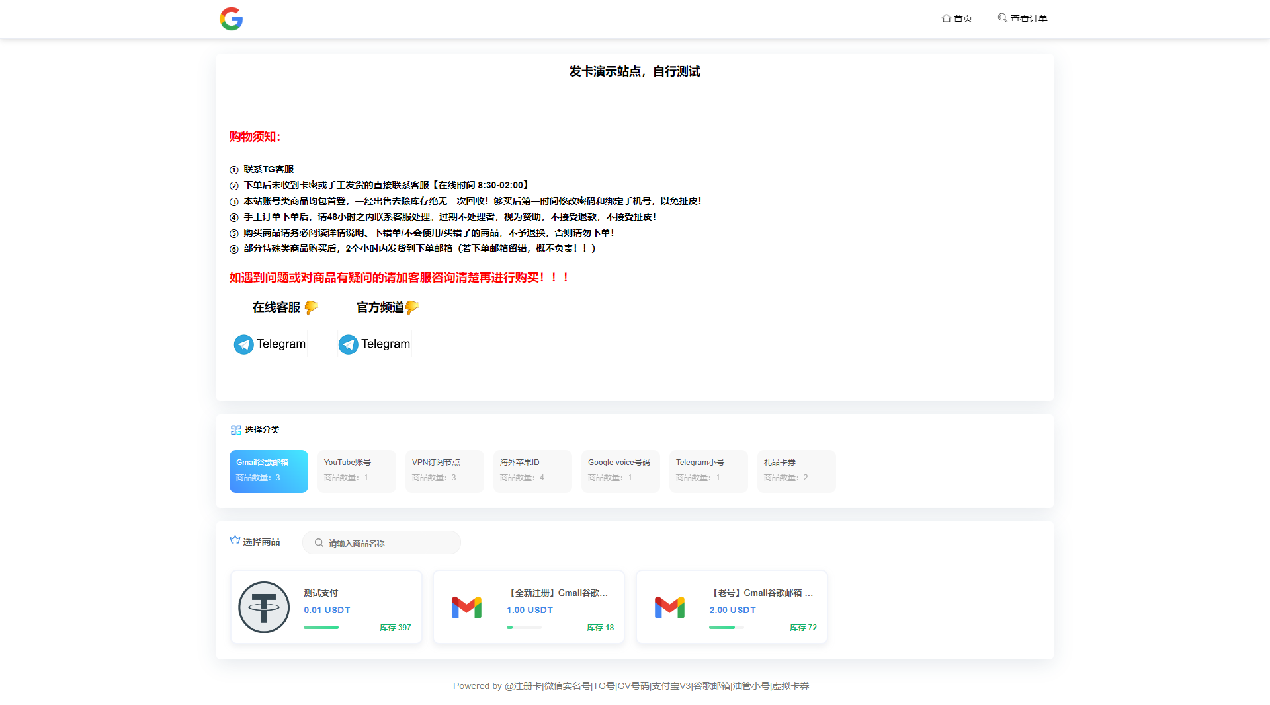The width and height of the screenshot is (1270, 705).
Task: Switch to VPN订阅节点 category
Action: pos(444,470)
